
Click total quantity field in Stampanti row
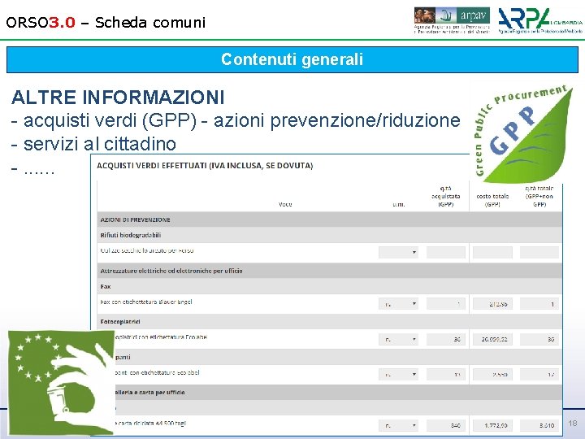539,374
